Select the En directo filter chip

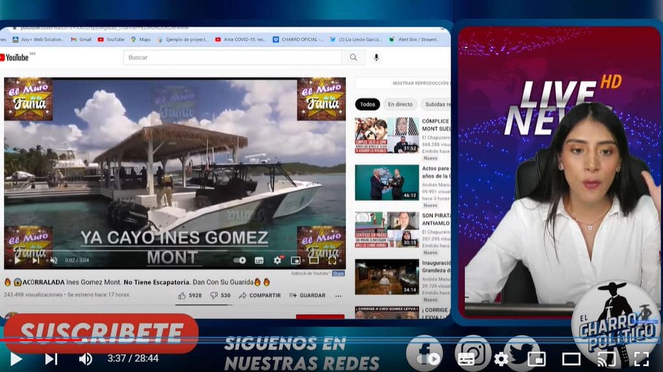[400, 105]
